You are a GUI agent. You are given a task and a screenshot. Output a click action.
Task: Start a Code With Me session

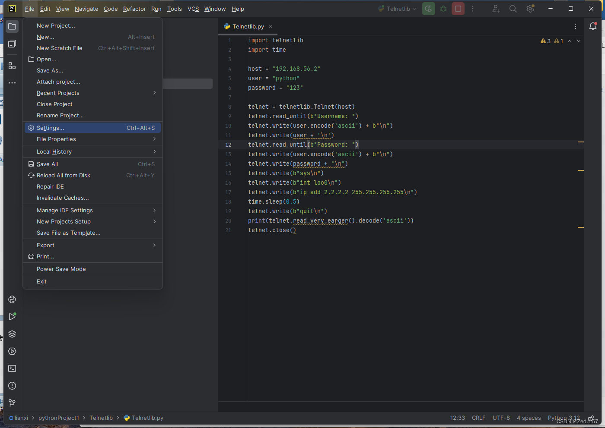(x=495, y=9)
